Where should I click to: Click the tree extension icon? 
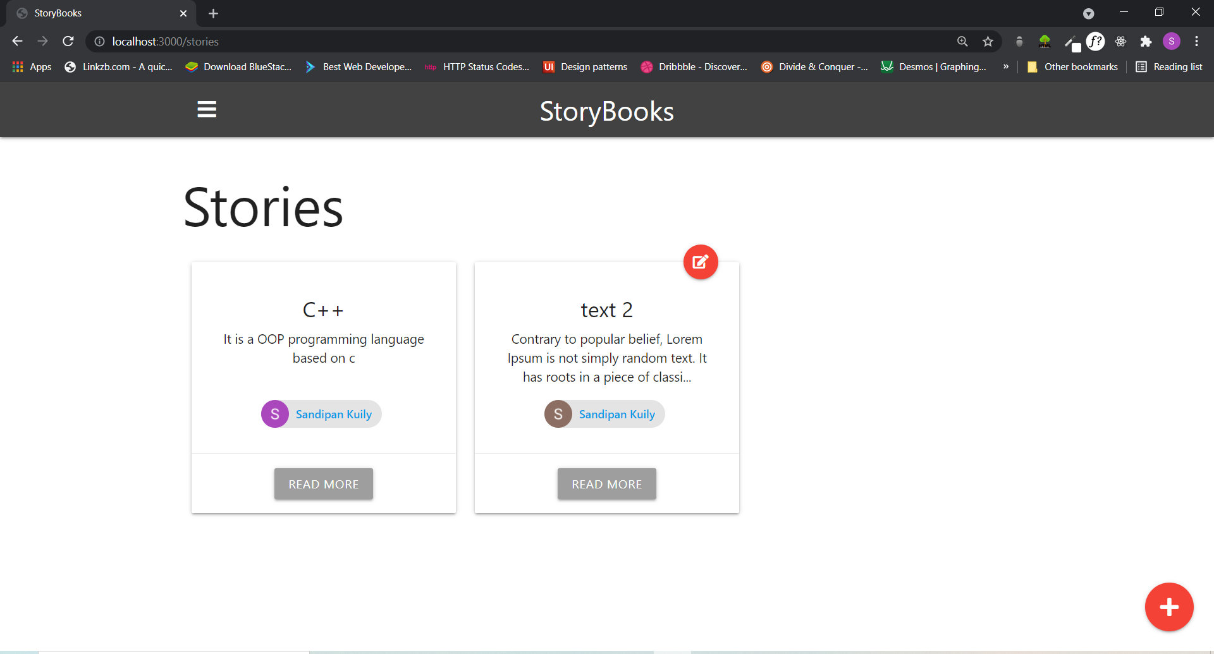coord(1045,41)
